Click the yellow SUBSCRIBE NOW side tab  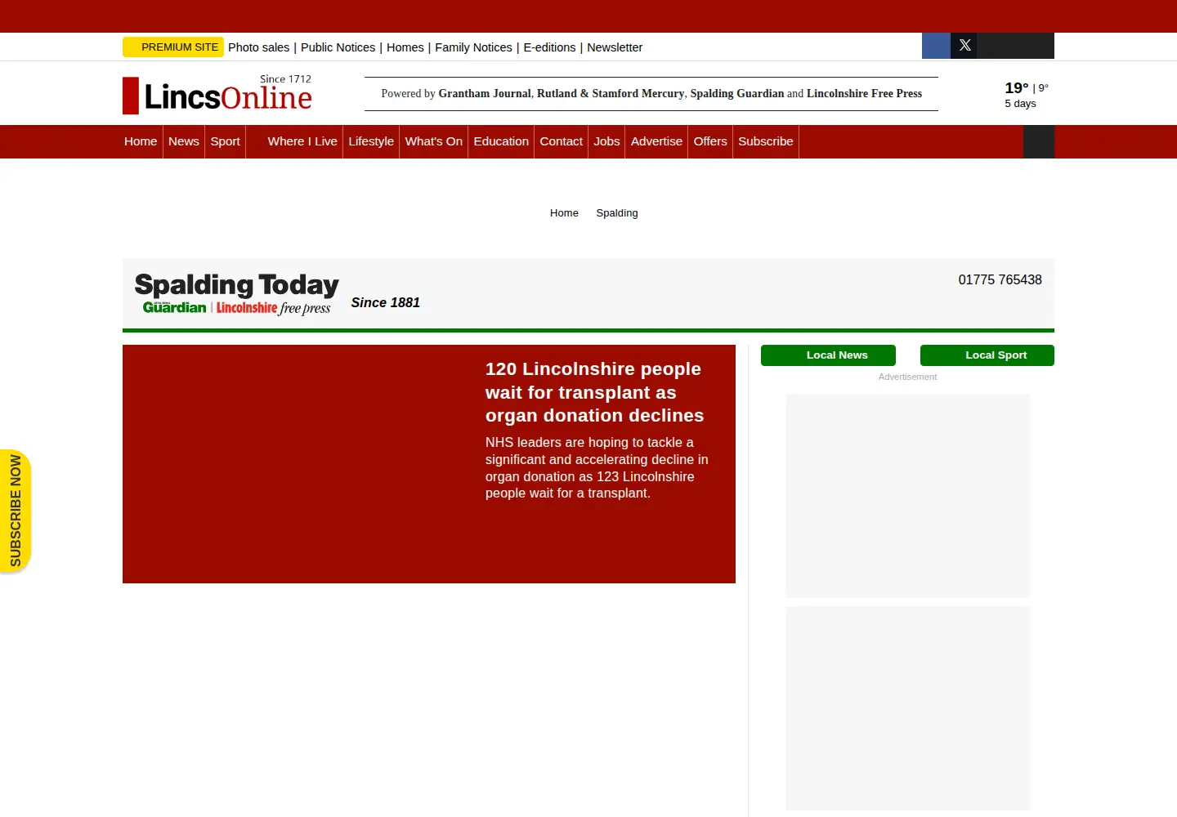pyautogui.click(x=16, y=511)
